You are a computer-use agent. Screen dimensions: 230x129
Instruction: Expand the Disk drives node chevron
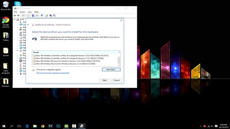pos(18,27)
